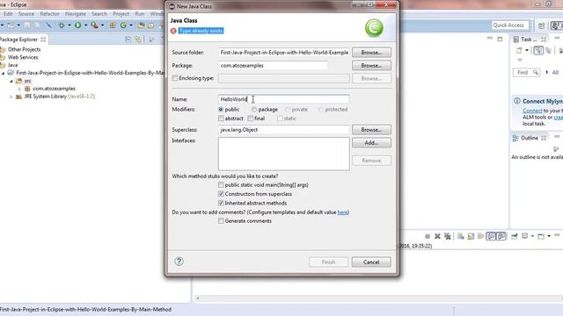The width and height of the screenshot is (563, 316).
Task: Expand the com.atozexamples package node
Action: click(x=19, y=89)
